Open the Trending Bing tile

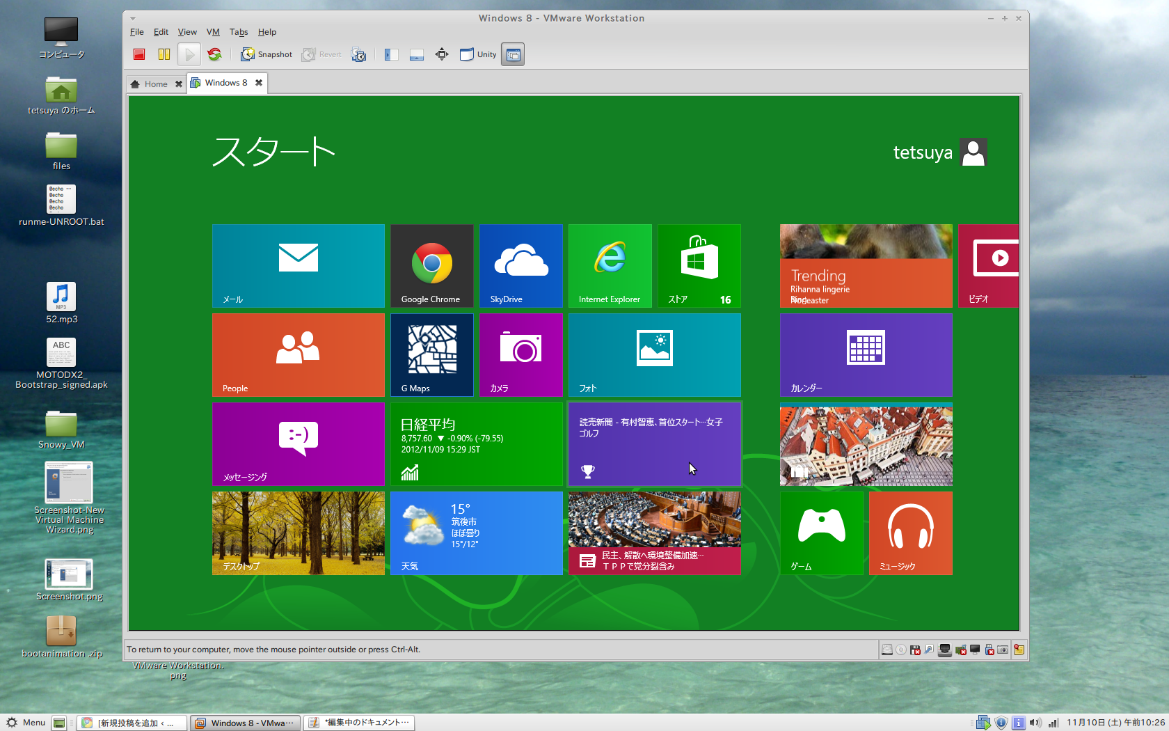(x=866, y=266)
